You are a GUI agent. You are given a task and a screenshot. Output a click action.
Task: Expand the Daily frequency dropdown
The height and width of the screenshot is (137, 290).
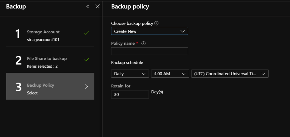pos(130,74)
